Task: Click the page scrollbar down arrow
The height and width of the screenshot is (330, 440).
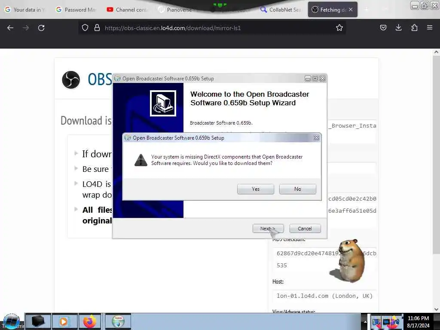Action: coord(436,309)
